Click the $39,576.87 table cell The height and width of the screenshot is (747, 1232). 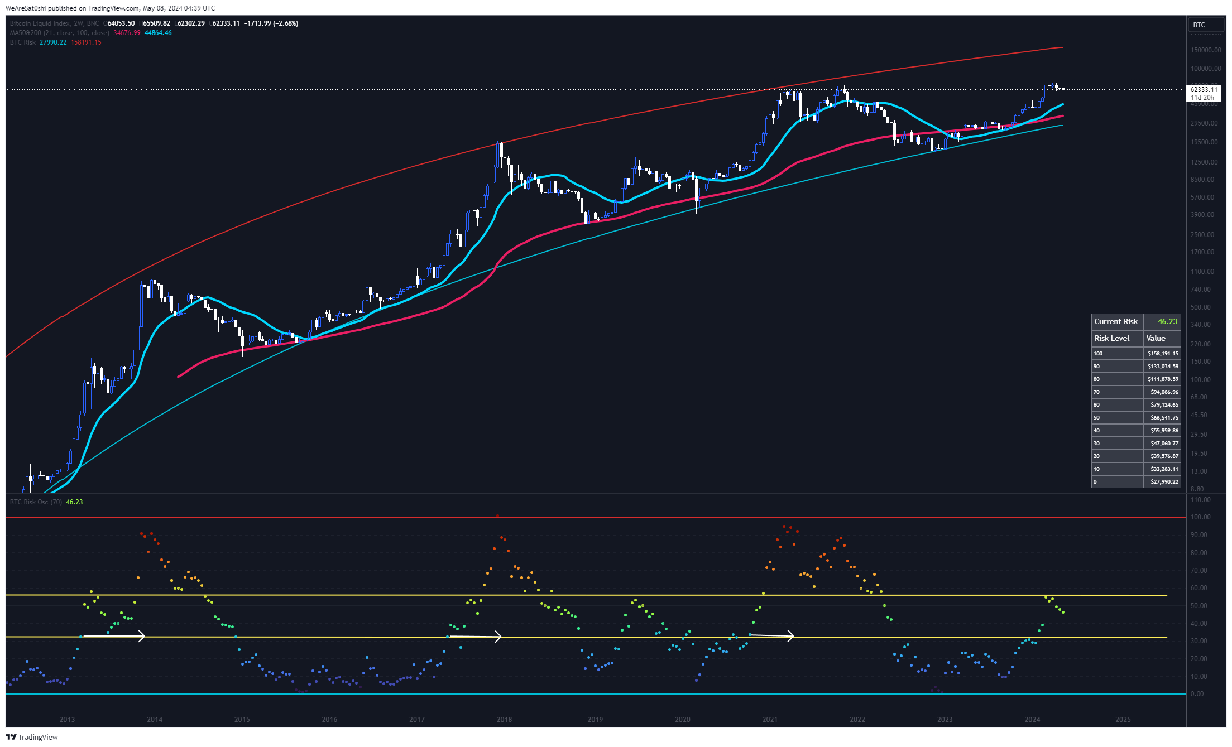pyautogui.click(x=1162, y=456)
